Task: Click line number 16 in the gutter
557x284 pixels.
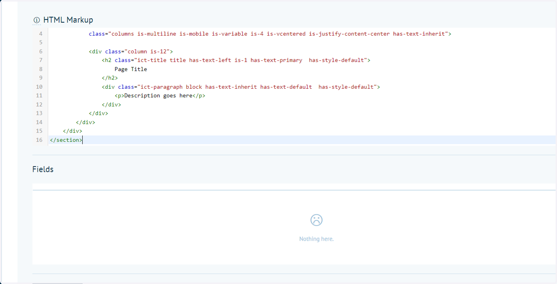Action: click(39, 140)
